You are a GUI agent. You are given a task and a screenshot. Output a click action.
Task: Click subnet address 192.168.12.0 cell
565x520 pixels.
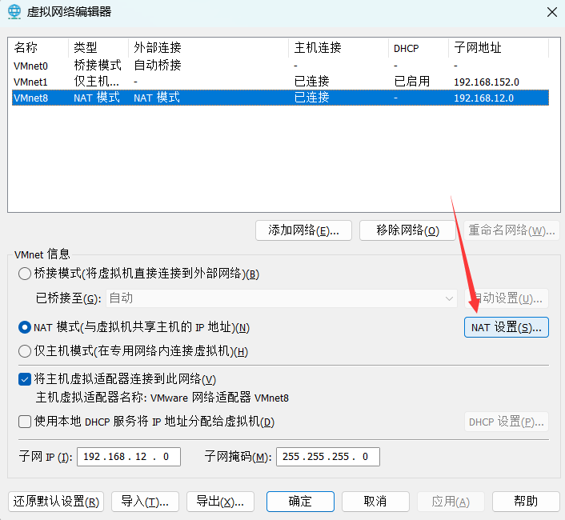click(x=483, y=98)
